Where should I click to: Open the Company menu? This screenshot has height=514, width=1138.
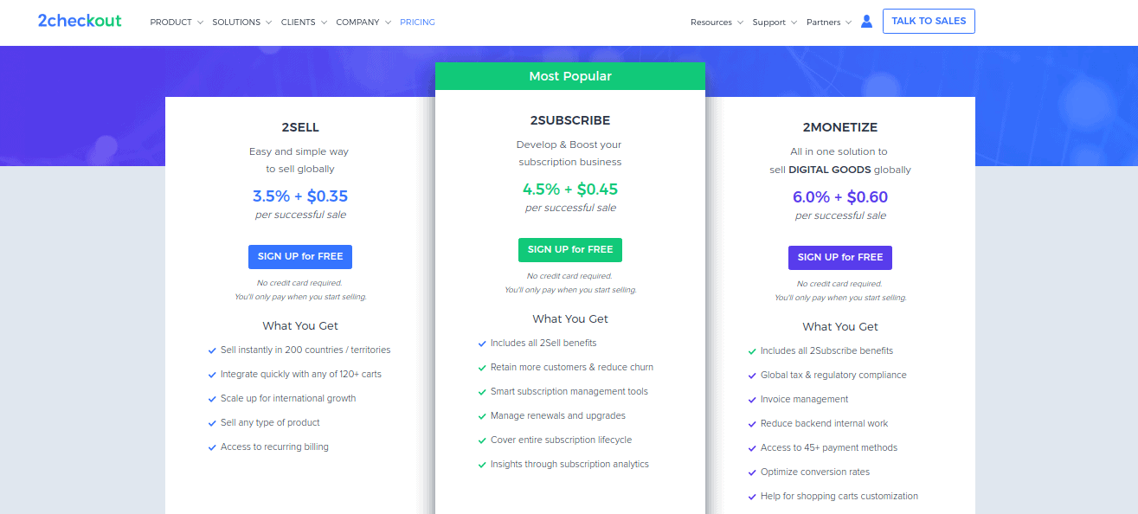point(363,22)
